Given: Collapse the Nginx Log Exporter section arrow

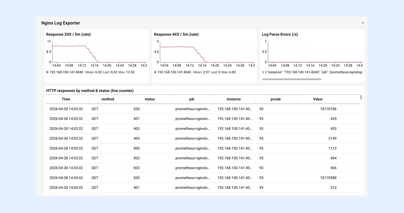Looking at the screenshot, I should coord(362,23).
